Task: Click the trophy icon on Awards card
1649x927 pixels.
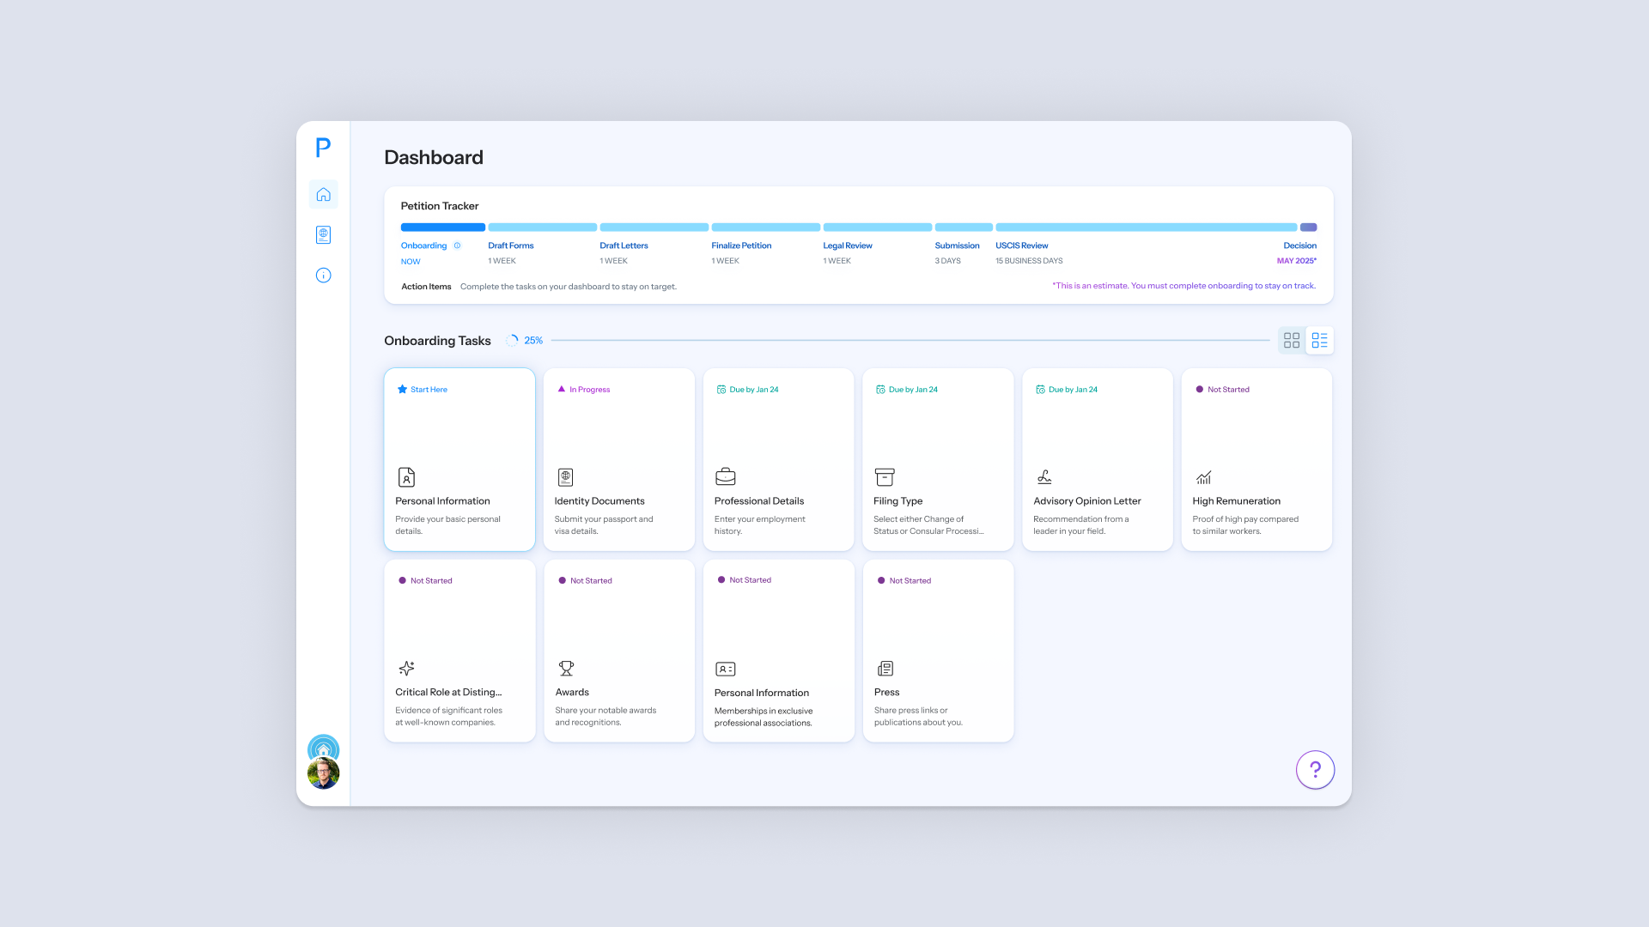Action: [566, 668]
